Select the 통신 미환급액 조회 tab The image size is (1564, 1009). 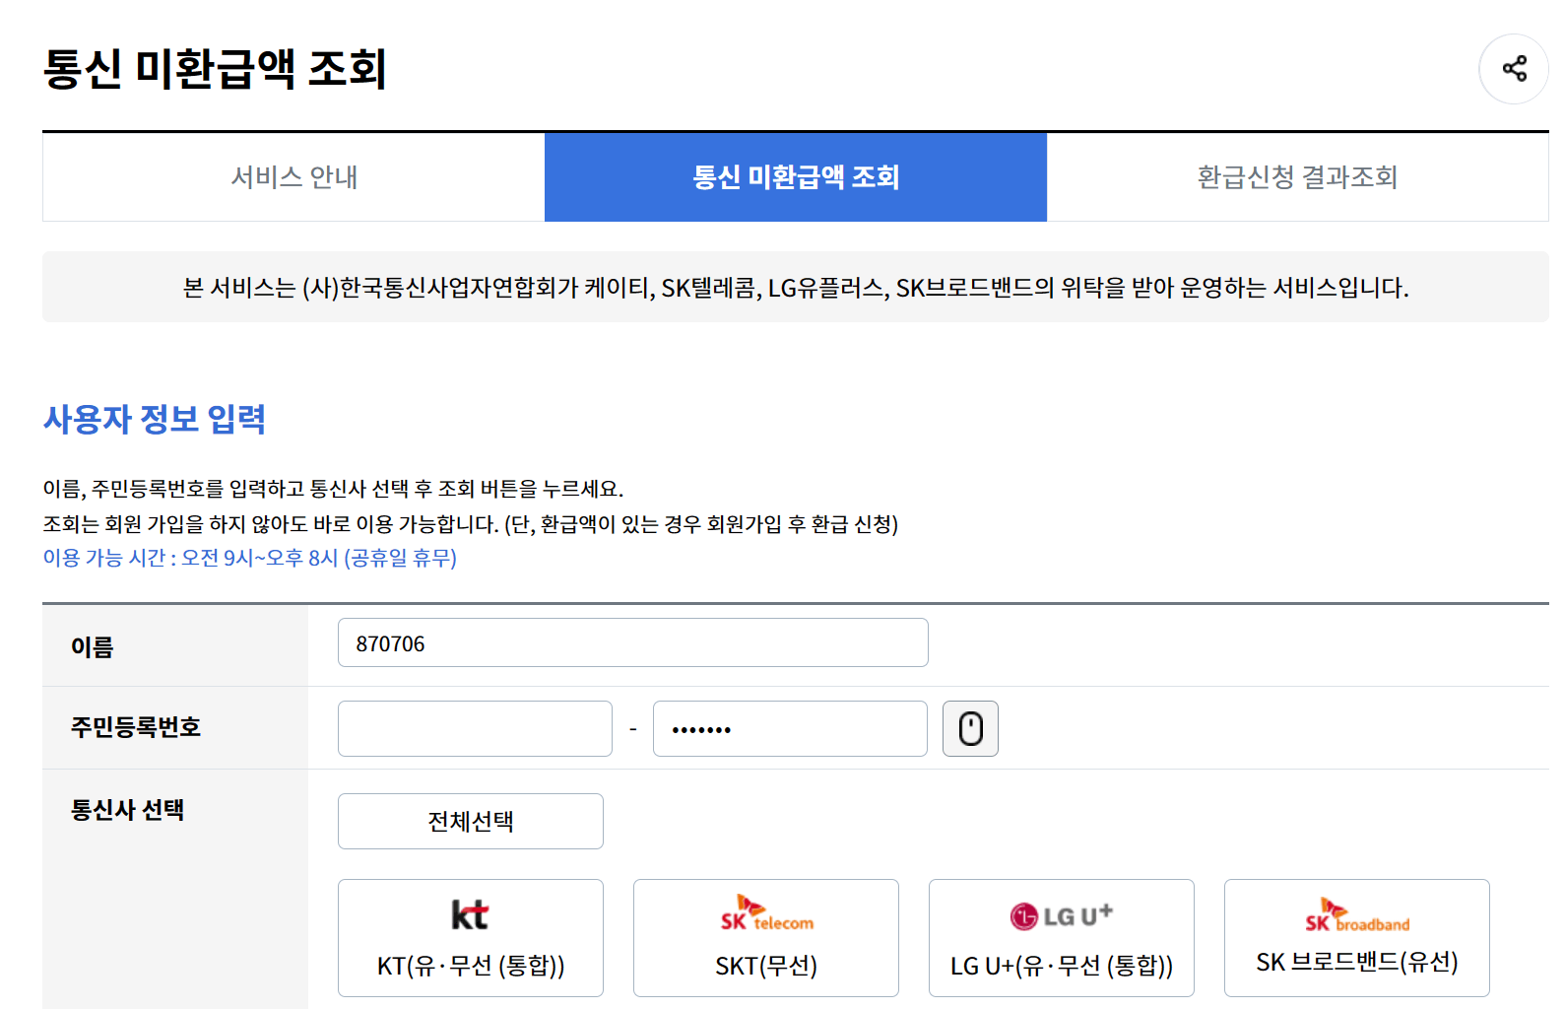(x=796, y=177)
